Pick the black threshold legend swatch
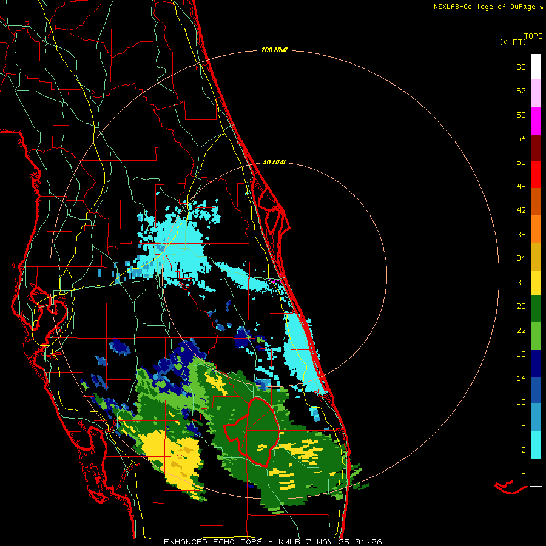The image size is (546, 546). click(536, 472)
